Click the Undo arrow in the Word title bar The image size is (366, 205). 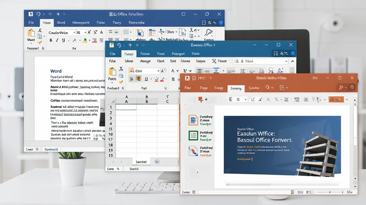click(x=38, y=14)
